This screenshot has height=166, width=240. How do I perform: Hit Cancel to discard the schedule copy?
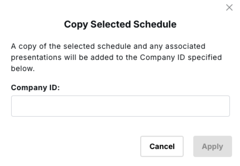pos(162,146)
